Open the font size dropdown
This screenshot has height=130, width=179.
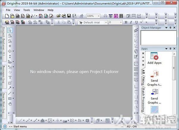pyautogui.click(x=121, y=22)
